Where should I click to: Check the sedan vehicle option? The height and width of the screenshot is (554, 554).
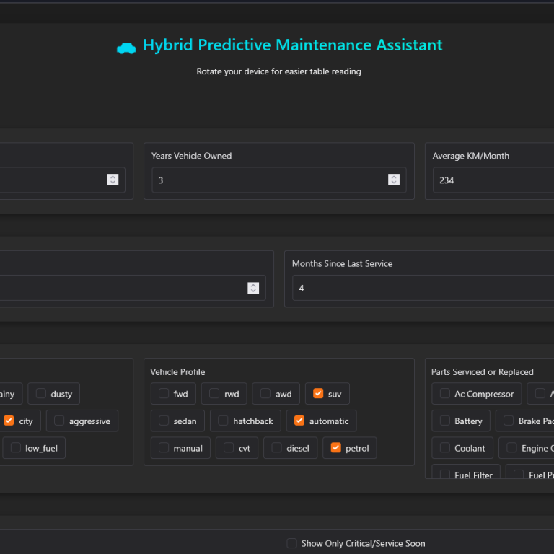coord(164,421)
